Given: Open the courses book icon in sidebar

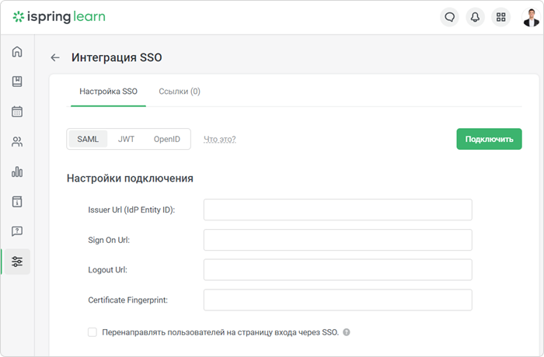Looking at the screenshot, I should (x=17, y=81).
